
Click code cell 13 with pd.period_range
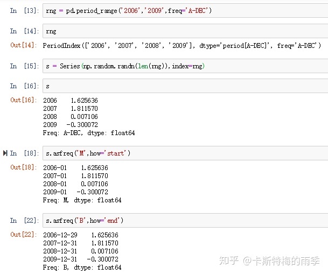coord(185,10)
